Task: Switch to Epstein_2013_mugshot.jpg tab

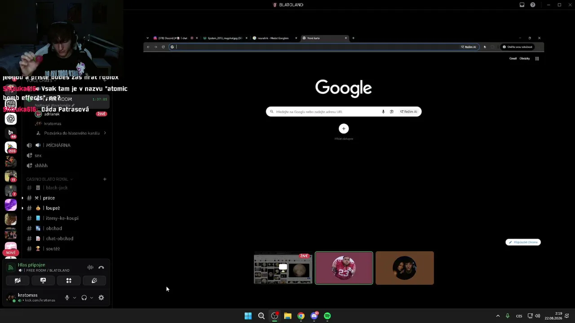Action: tap(224, 38)
